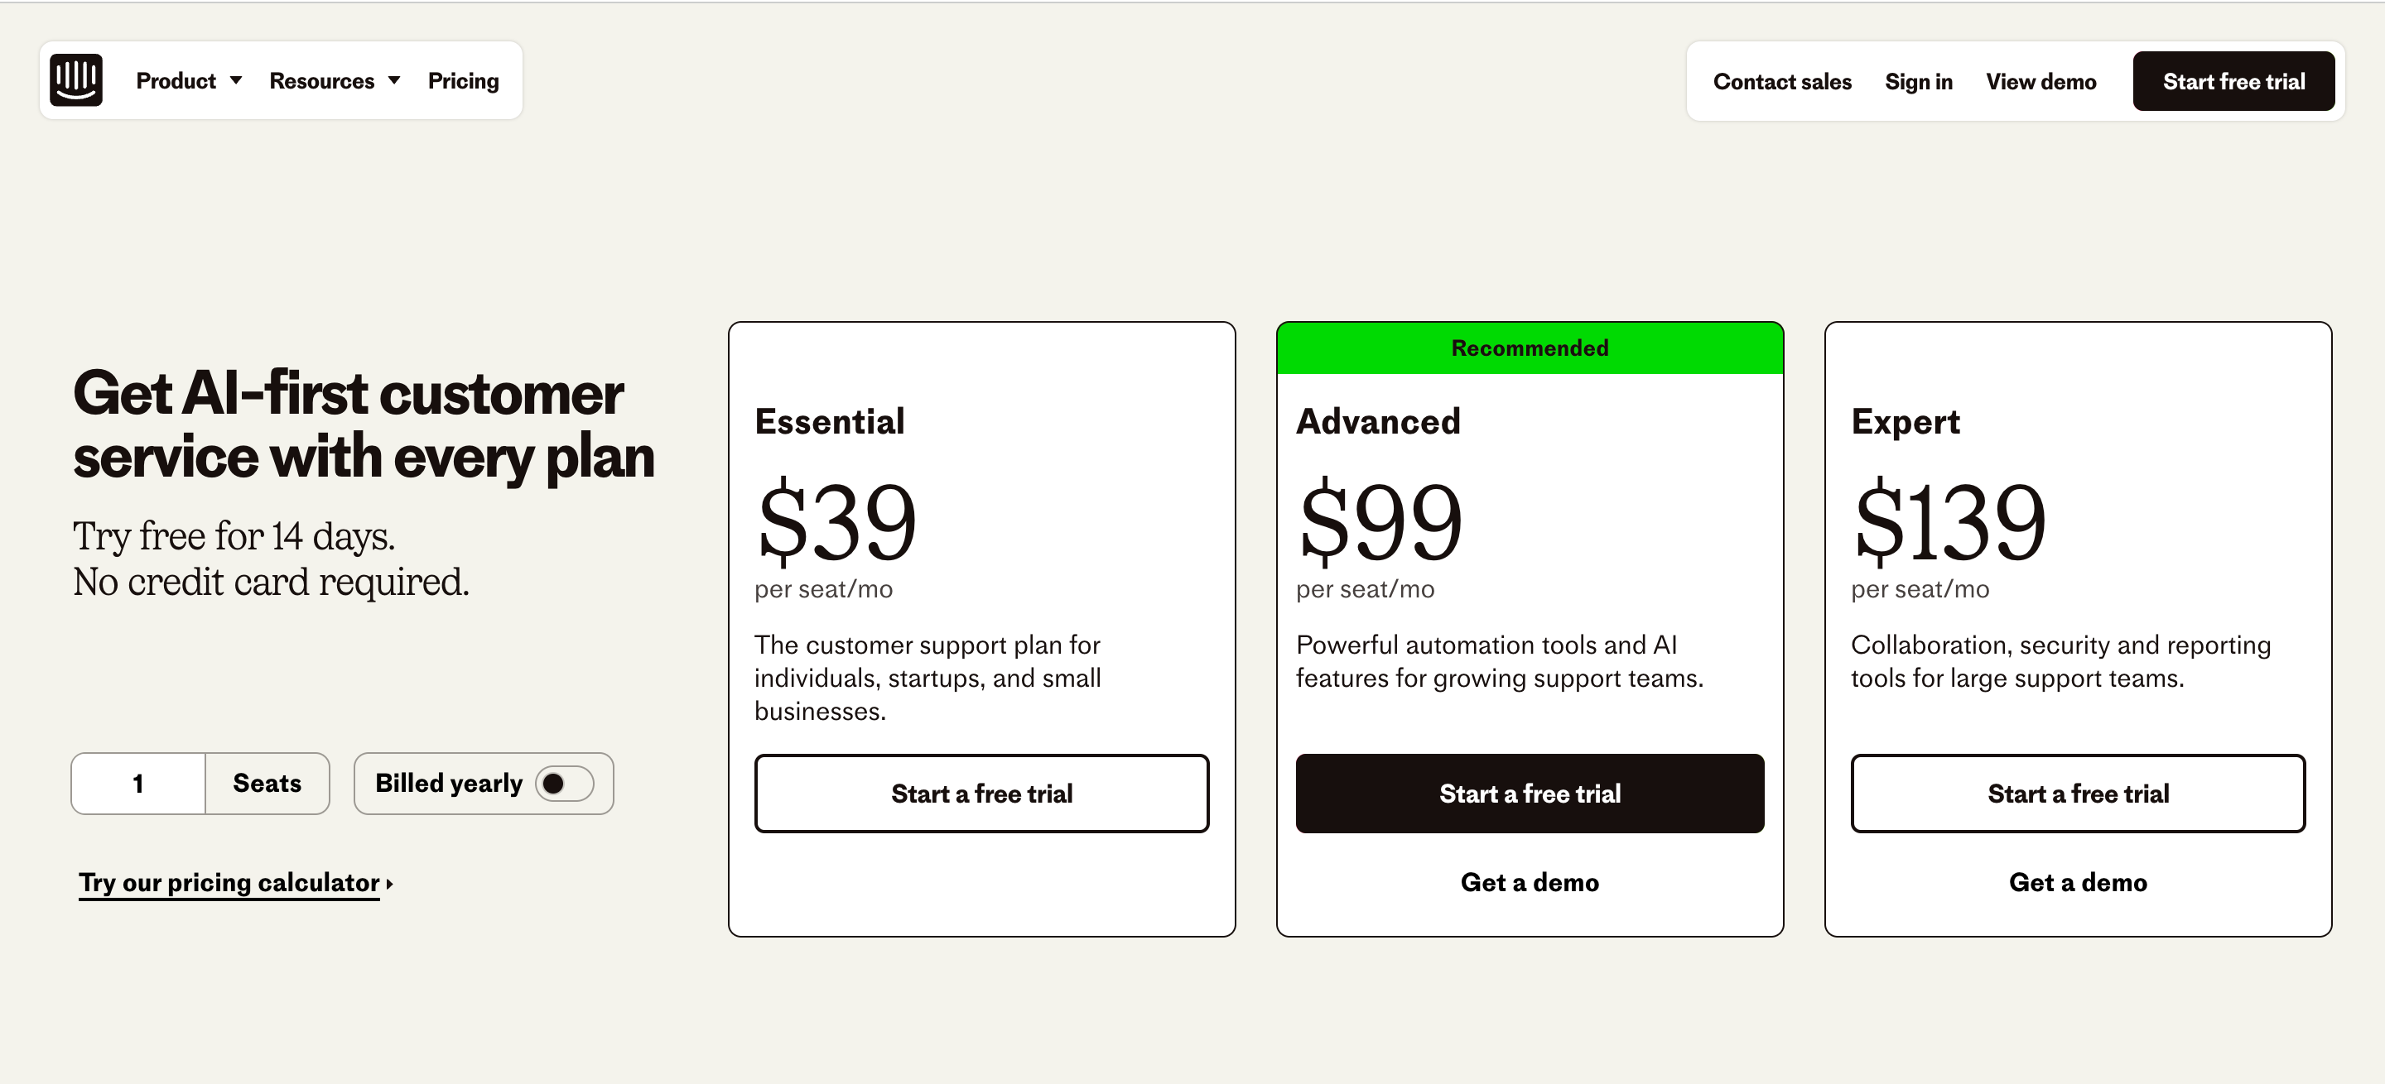Get a demo of the Expert plan
Screen dimensions: 2385x1084
tap(2078, 882)
